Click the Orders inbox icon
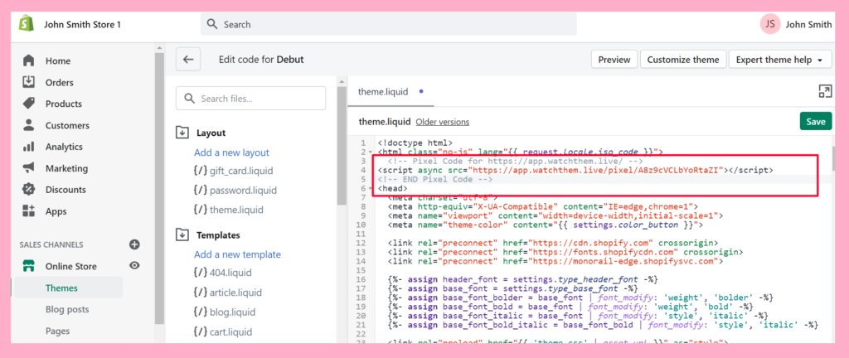The image size is (849, 358). point(29,82)
